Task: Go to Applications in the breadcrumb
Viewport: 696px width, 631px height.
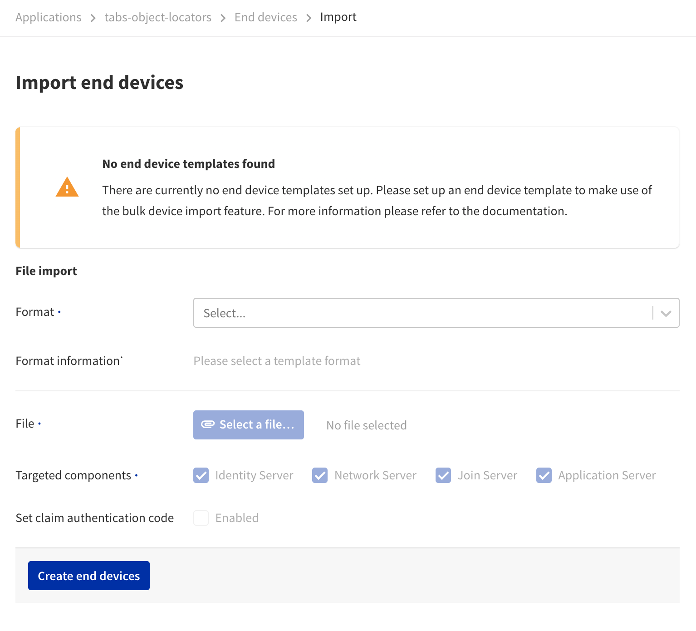Action: coord(48,17)
